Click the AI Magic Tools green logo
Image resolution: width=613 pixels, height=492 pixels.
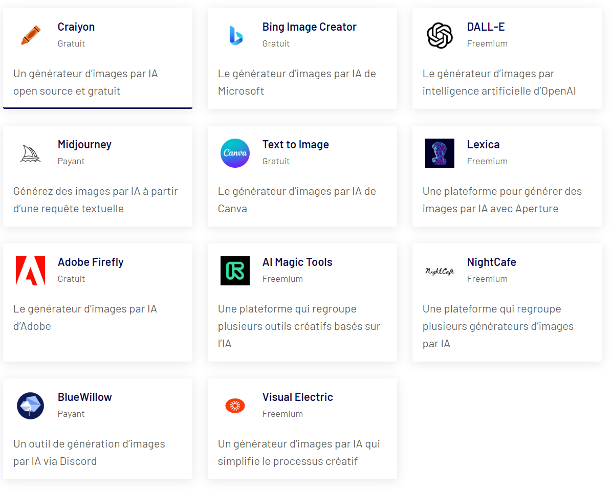tap(235, 271)
